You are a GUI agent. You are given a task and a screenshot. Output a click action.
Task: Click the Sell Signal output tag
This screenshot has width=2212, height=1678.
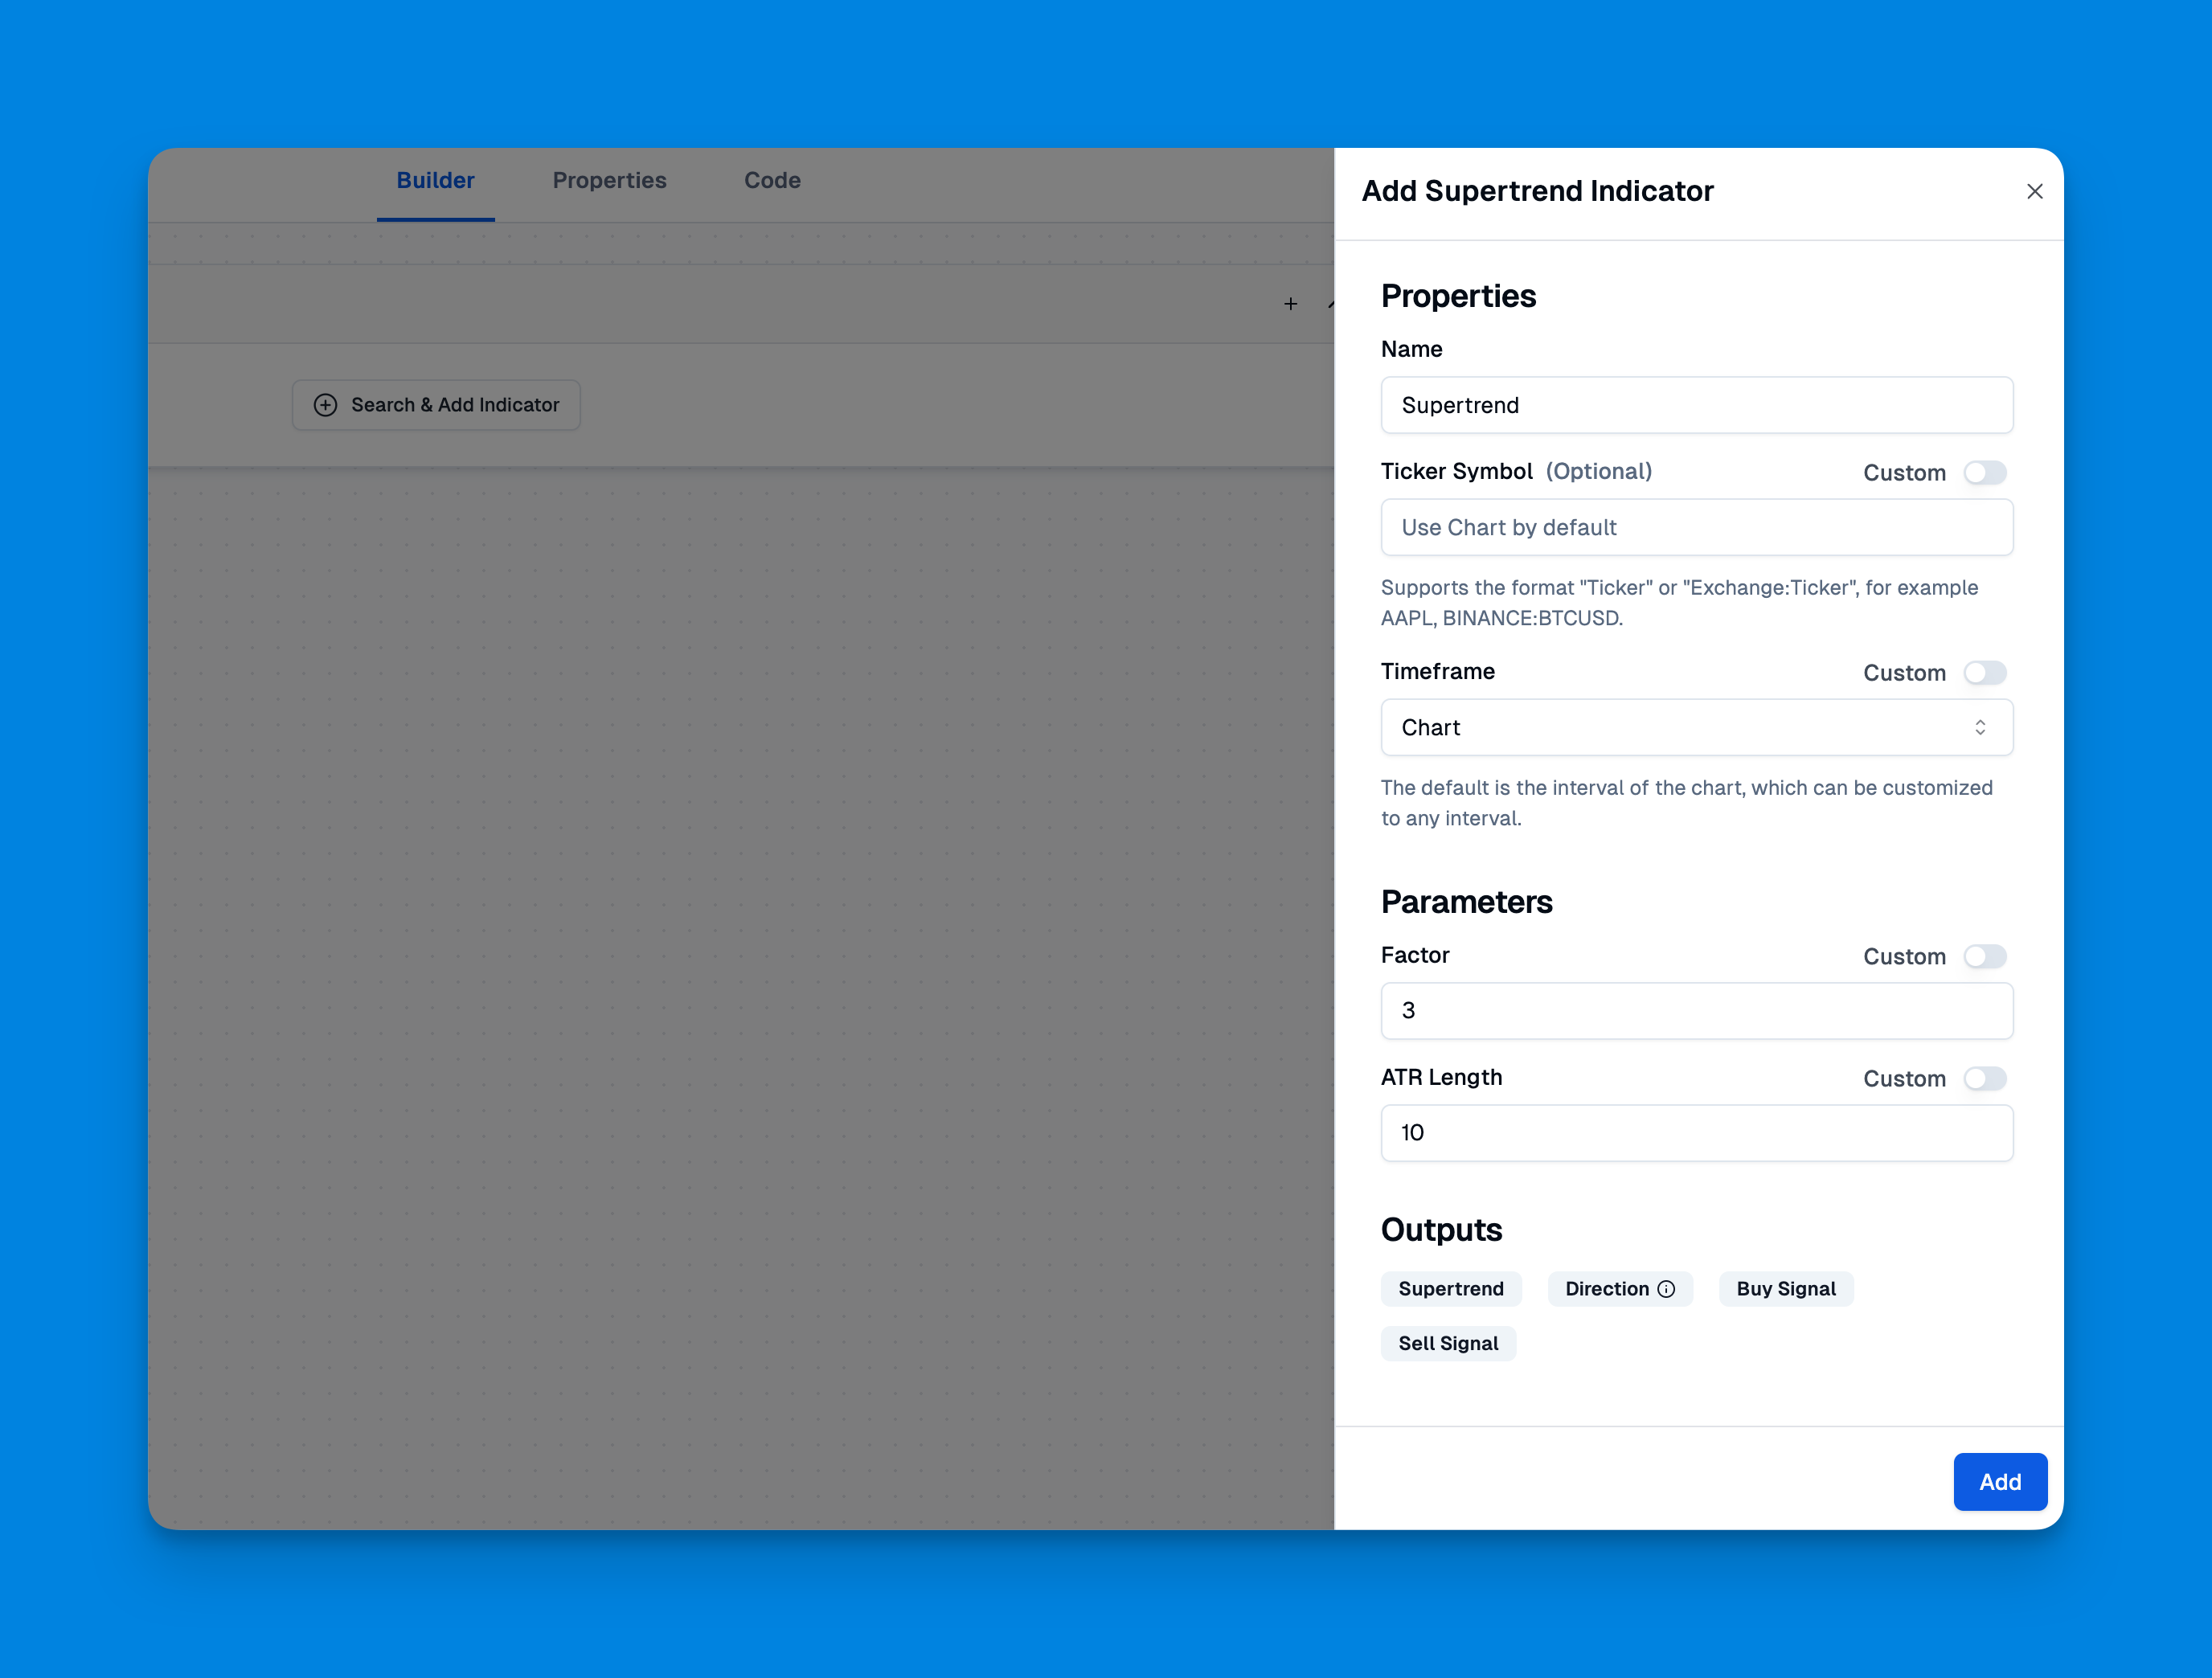pyautogui.click(x=1451, y=1343)
